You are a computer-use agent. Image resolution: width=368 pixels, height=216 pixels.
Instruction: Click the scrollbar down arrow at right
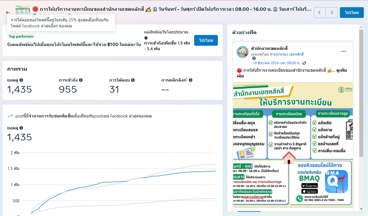(x=362, y=209)
